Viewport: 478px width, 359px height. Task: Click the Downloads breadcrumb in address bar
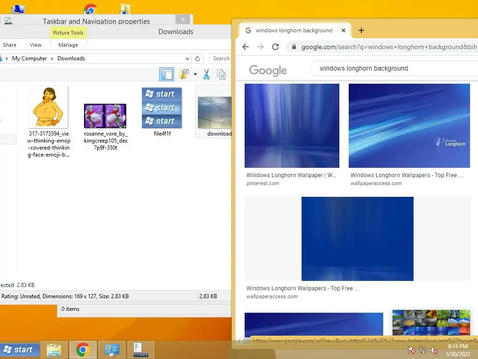click(71, 58)
